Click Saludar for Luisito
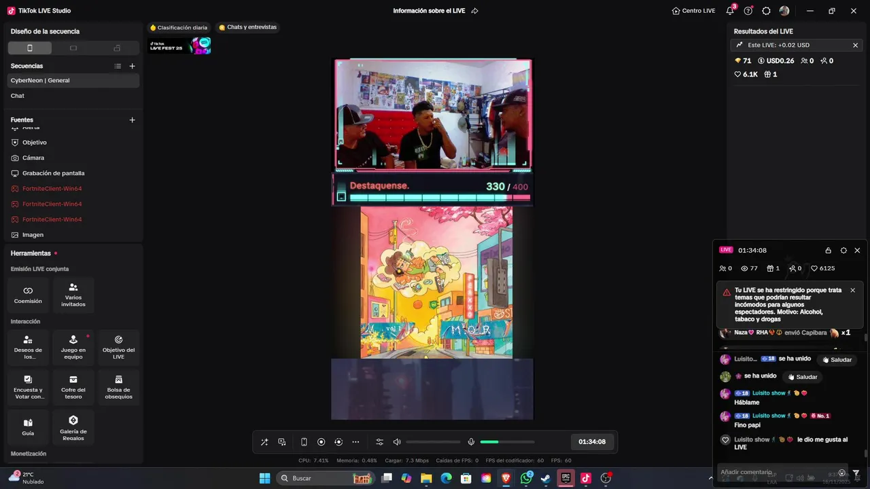The height and width of the screenshot is (489, 870). (x=837, y=359)
